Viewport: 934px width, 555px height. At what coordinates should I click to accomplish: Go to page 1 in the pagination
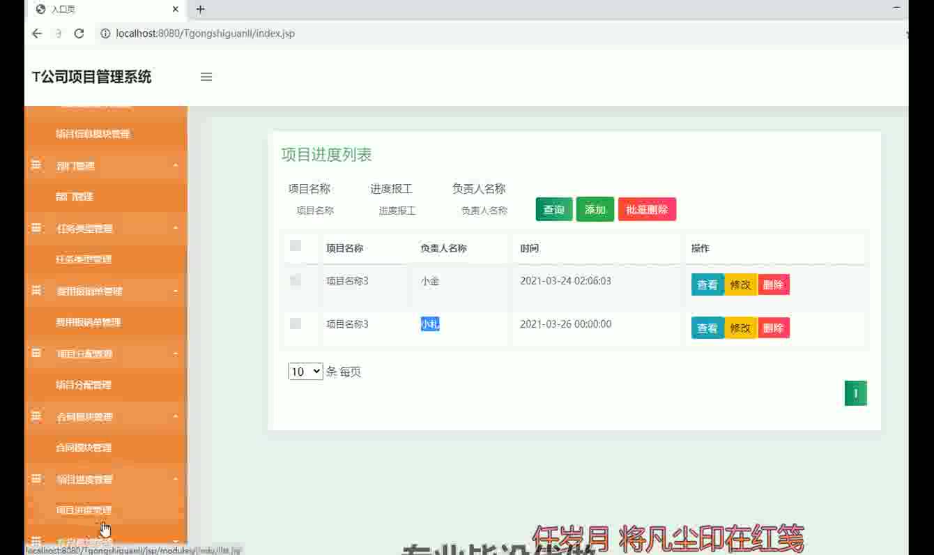[856, 393]
